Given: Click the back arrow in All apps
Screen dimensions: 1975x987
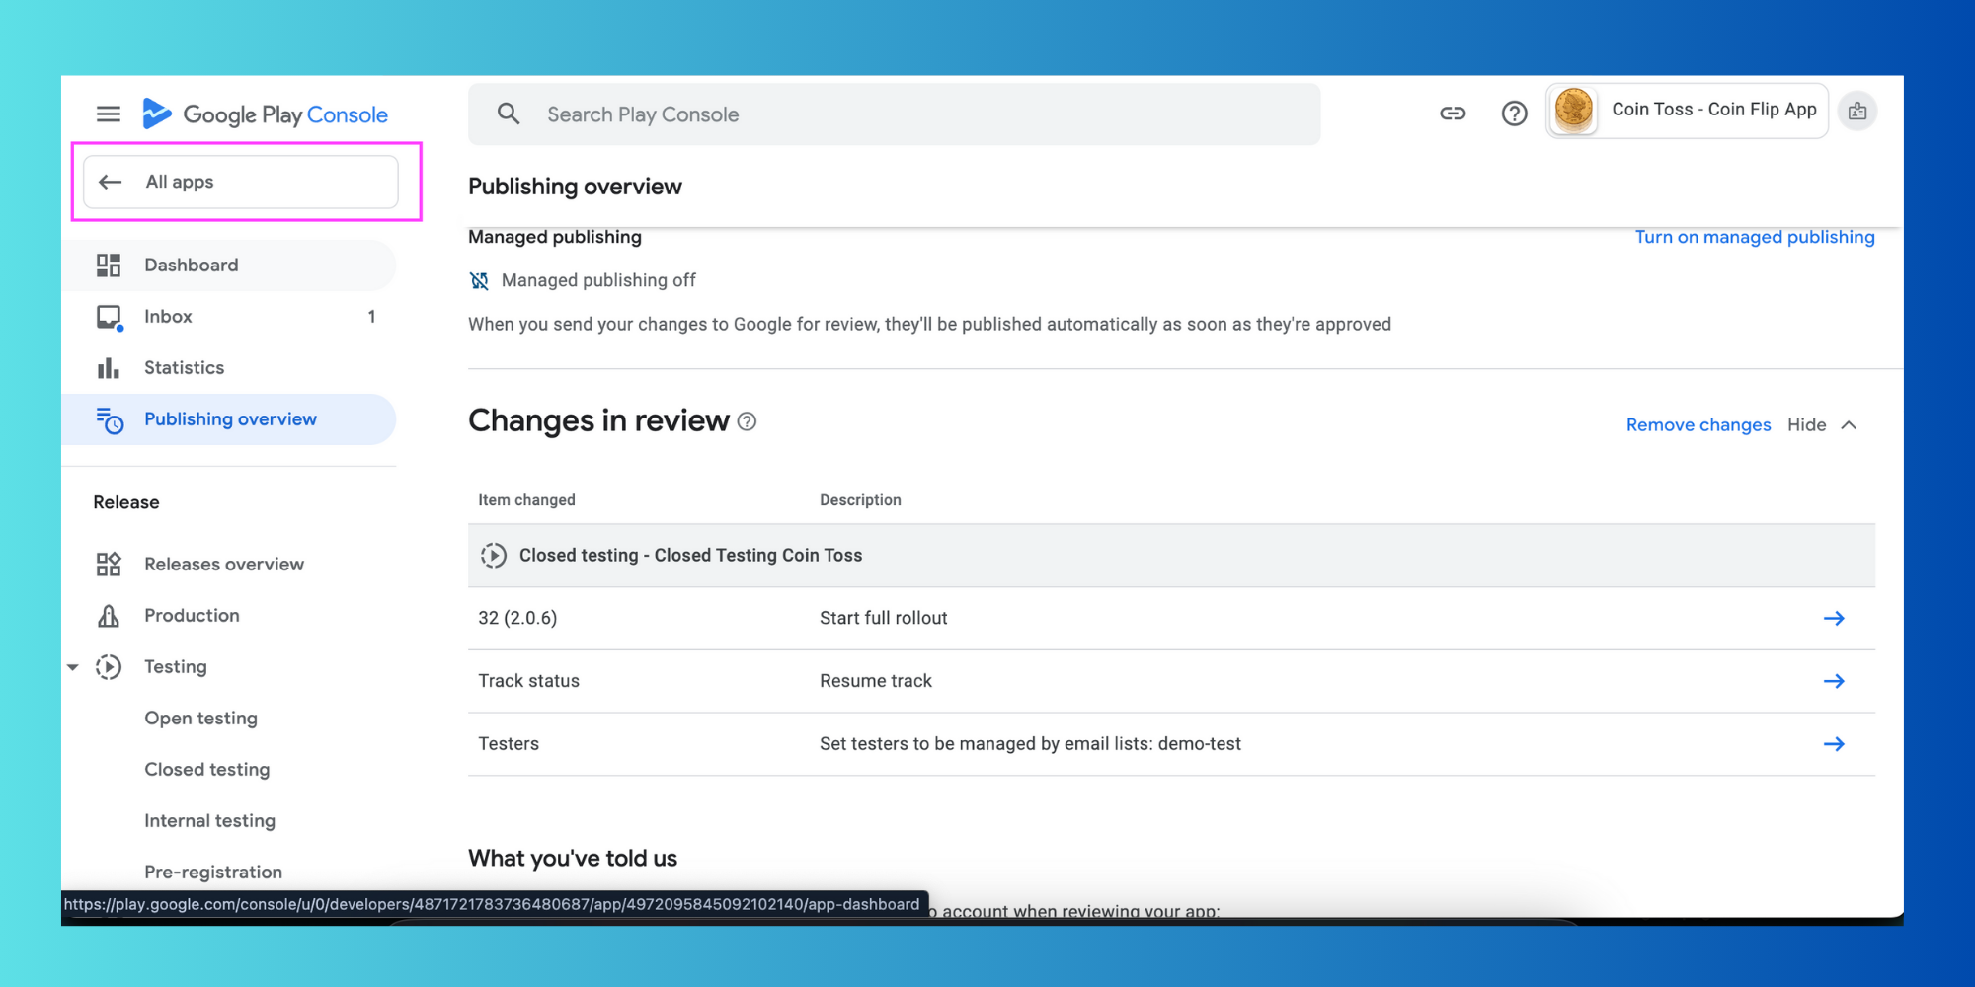Looking at the screenshot, I should 111,182.
